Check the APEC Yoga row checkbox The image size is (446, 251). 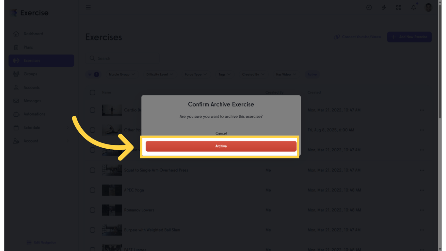[92, 190]
